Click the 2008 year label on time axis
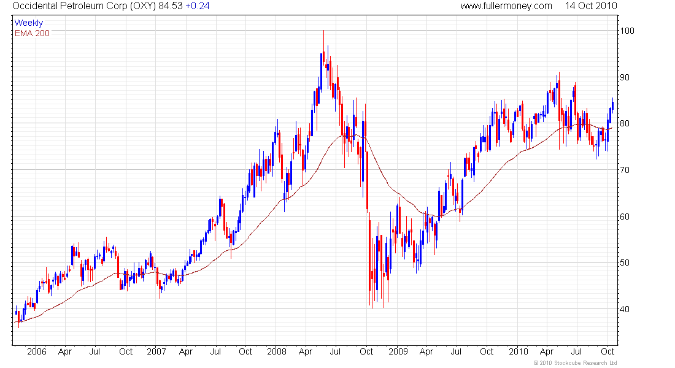Viewport: 675px width, 368px height. 277,351
